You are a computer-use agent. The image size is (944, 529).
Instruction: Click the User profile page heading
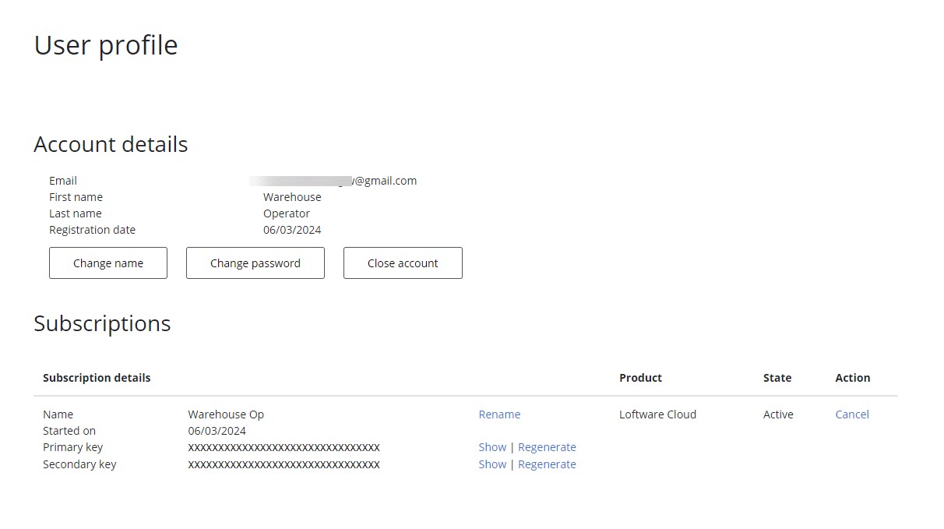point(106,45)
